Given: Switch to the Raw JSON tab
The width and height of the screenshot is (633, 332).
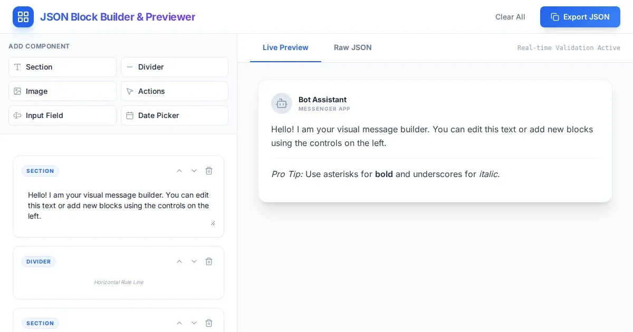Looking at the screenshot, I should (x=353, y=47).
